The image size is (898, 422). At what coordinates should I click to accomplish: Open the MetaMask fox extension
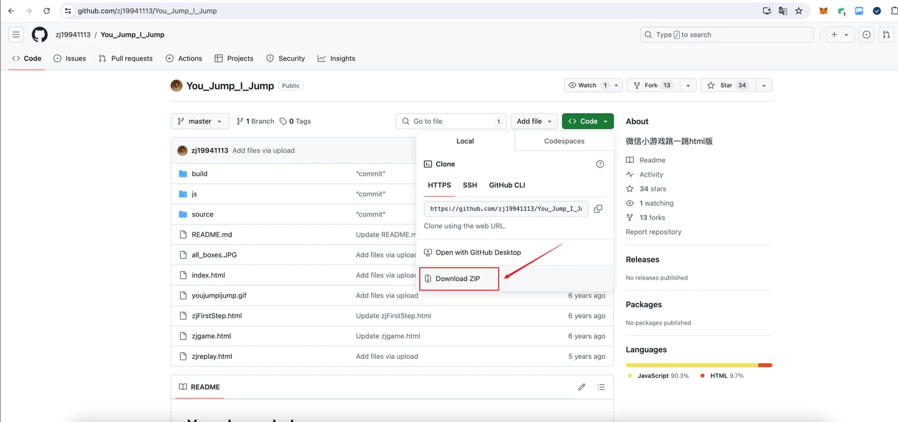823,11
